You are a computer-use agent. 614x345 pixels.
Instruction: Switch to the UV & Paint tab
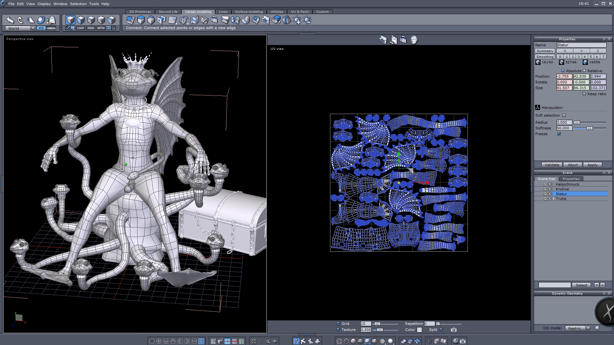299,12
